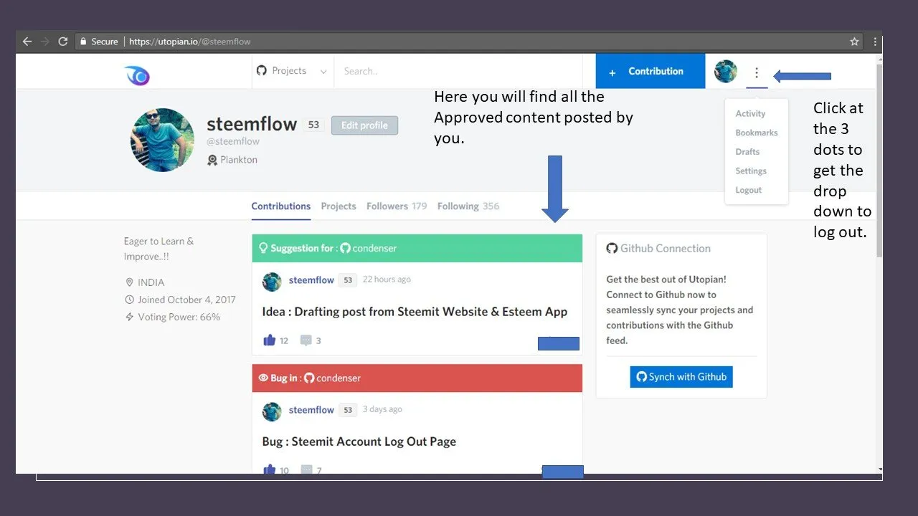Image resolution: width=918 pixels, height=516 pixels.
Task: Click the '3 days ago' timestamp
Action: 382,409
